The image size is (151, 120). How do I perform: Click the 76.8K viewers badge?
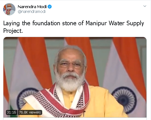click(30, 112)
